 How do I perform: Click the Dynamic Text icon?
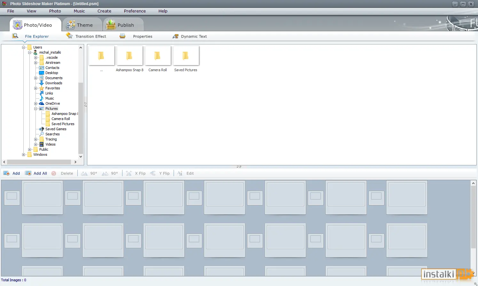pos(176,36)
